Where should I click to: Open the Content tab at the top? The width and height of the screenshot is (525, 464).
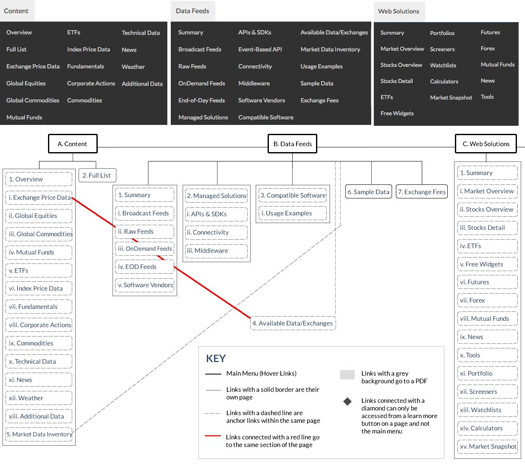17,11
